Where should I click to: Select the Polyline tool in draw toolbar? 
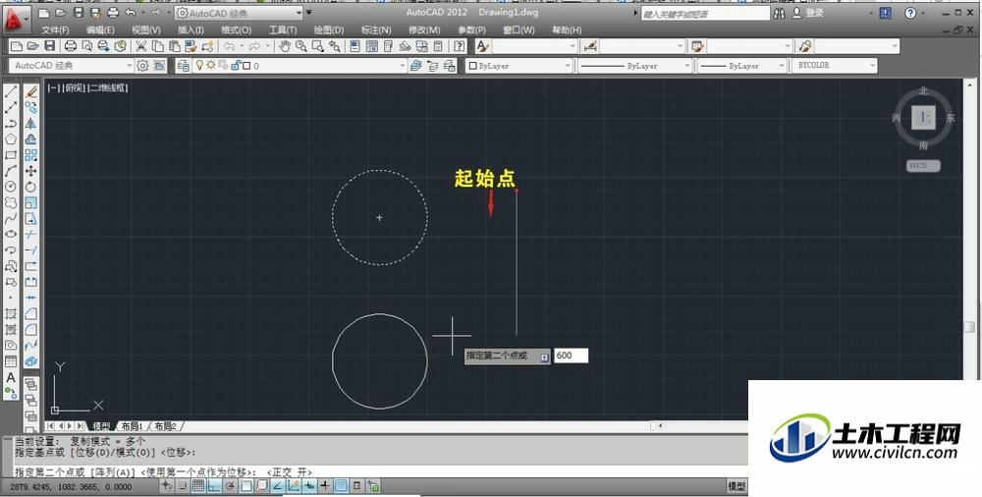click(11, 123)
